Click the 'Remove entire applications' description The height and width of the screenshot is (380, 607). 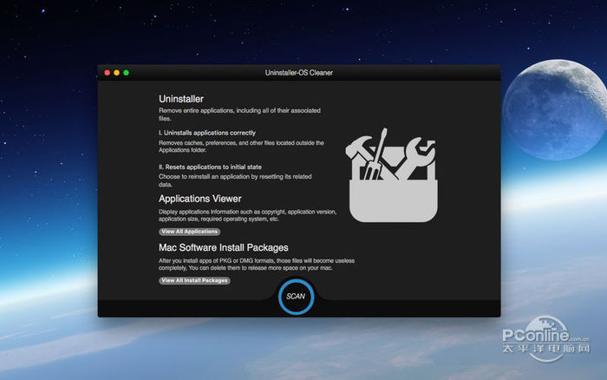click(239, 115)
